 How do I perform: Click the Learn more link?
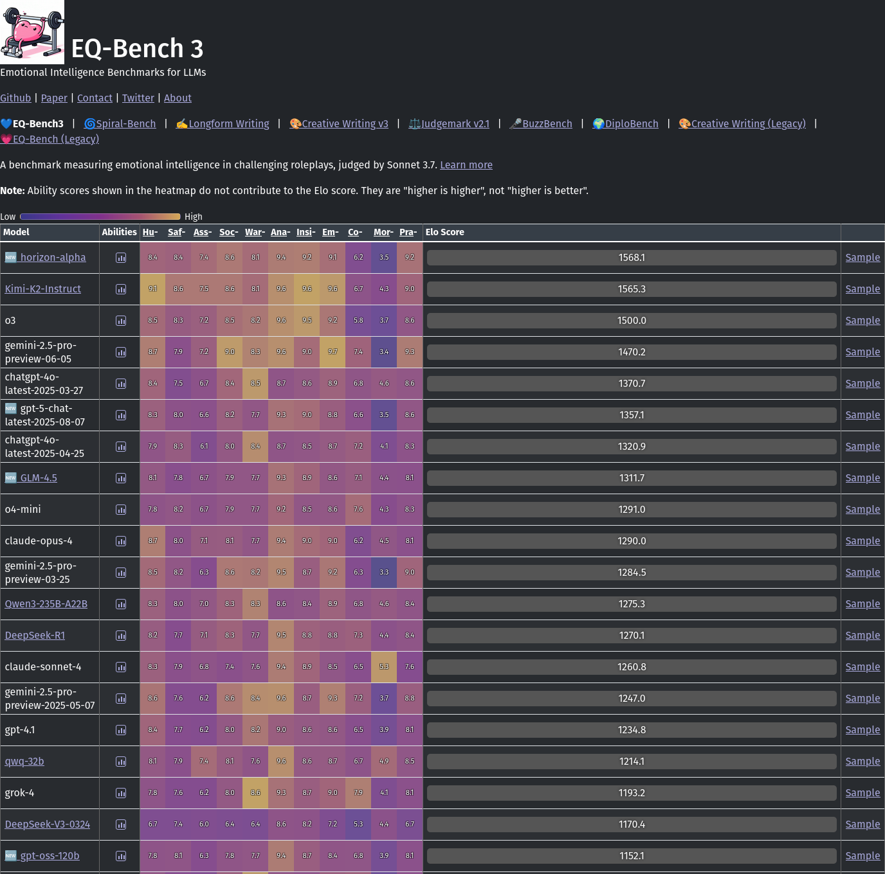point(466,165)
